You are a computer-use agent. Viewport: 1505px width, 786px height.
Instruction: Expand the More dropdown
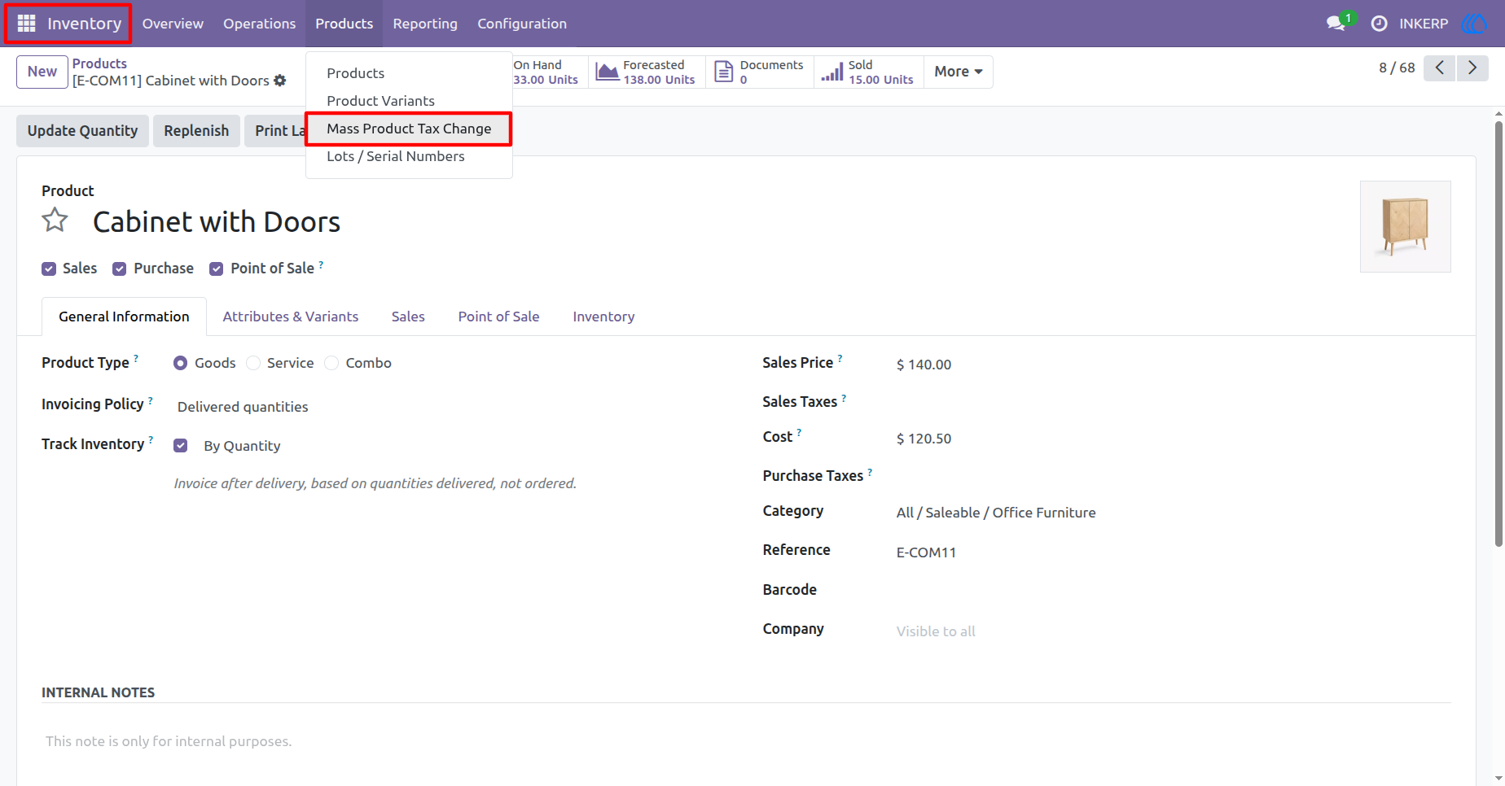[959, 72]
